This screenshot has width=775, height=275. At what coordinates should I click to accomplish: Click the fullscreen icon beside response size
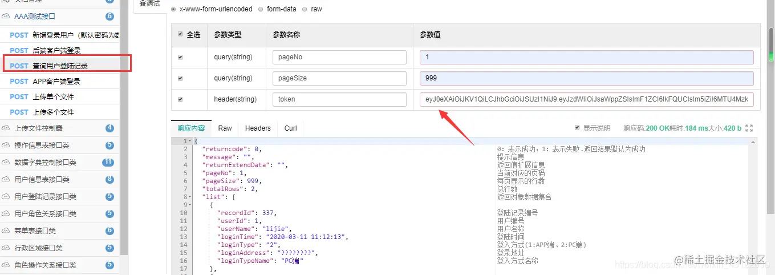[749, 128]
